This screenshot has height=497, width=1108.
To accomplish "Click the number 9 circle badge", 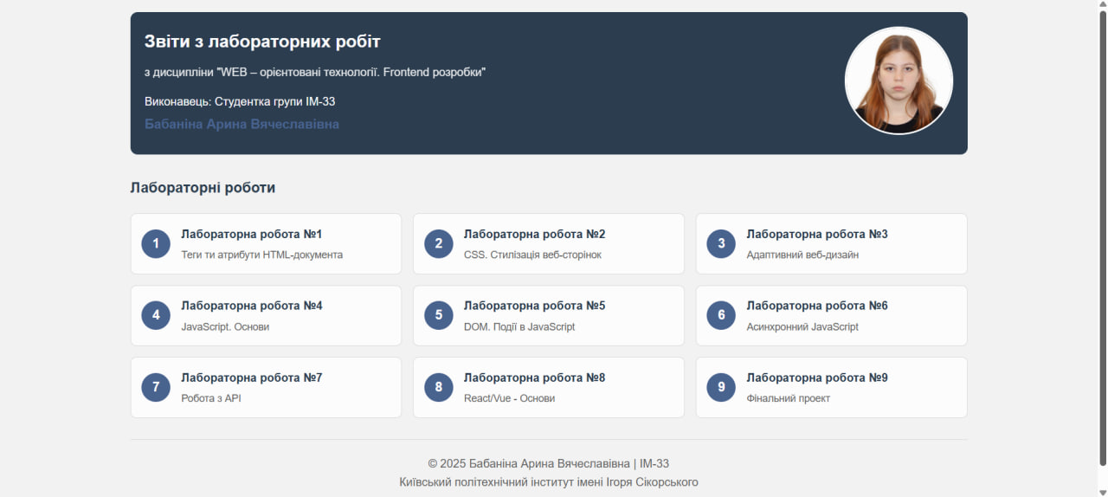I will (721, 387).
